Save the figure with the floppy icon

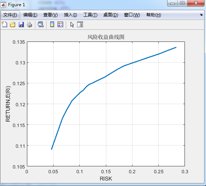click(21, 24)
